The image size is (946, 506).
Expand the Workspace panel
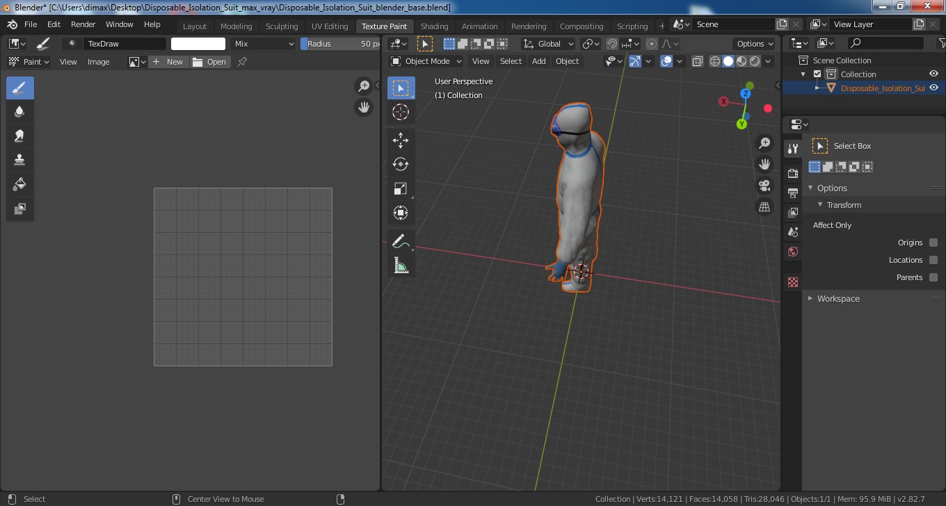pyautogui.click(x=837, y=299)
